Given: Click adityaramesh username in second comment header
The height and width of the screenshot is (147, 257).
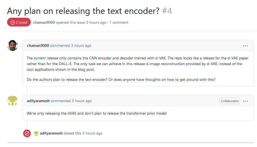Looking at the screenshot, I should tap(38, 101).
